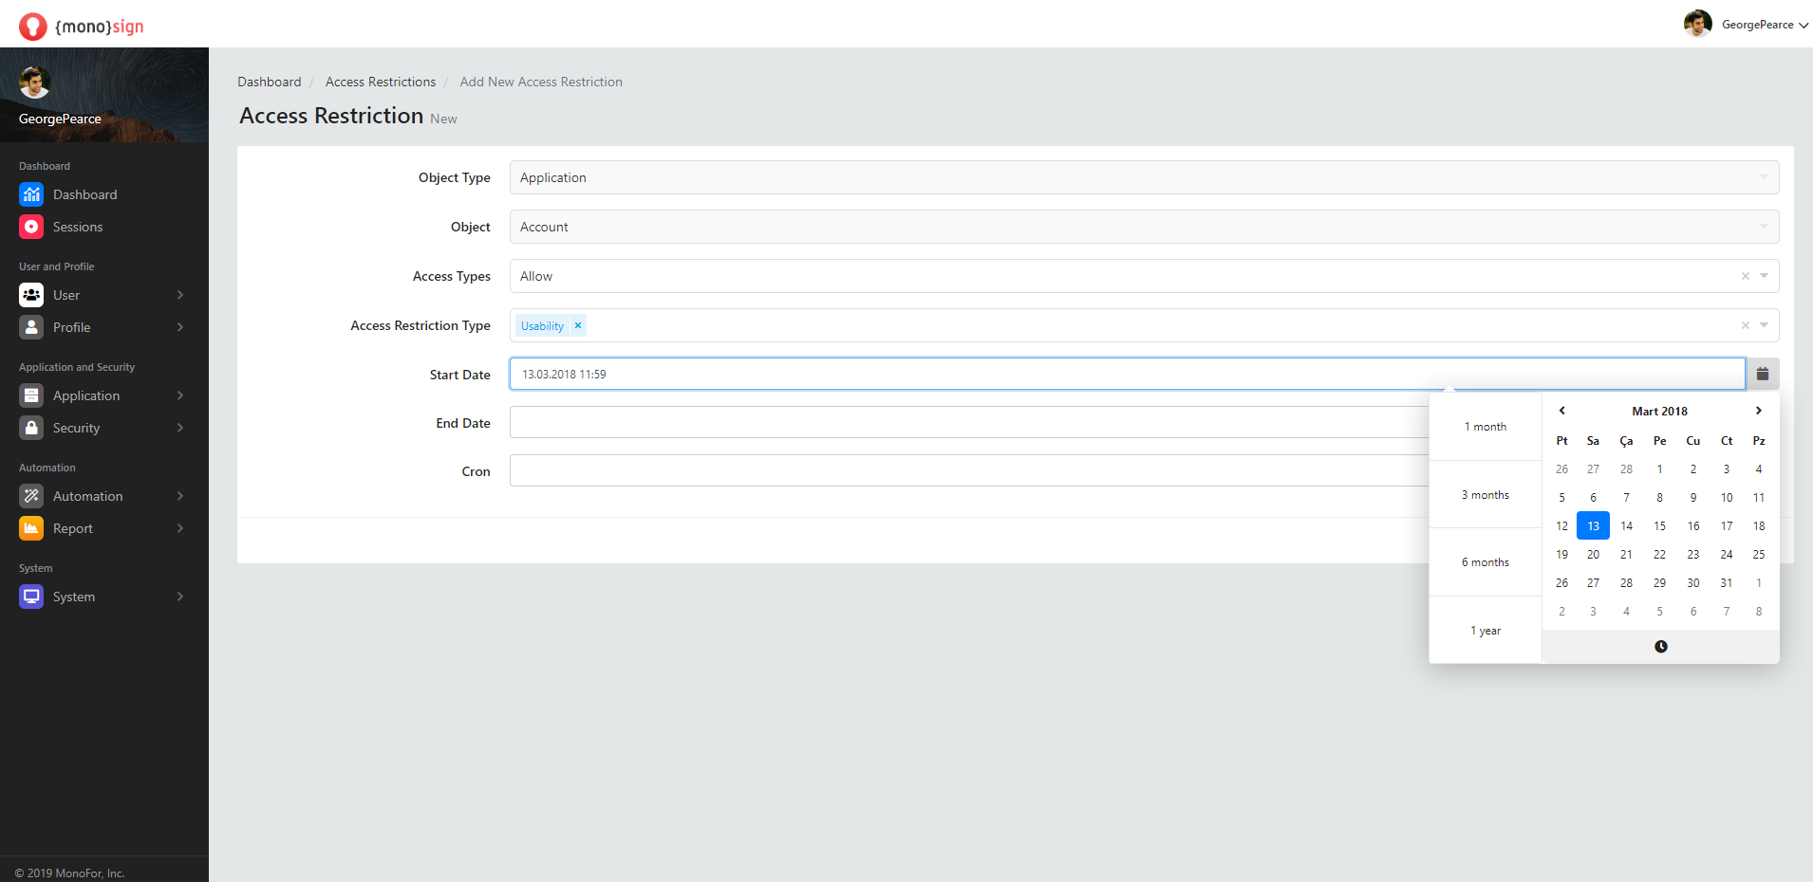Remove the Usability tag

(577, 325)
